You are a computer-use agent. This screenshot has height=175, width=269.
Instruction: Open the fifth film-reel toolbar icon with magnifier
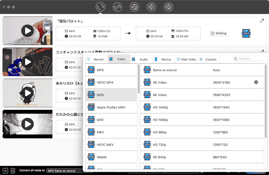pyautogui.click(x=169, y=7)
